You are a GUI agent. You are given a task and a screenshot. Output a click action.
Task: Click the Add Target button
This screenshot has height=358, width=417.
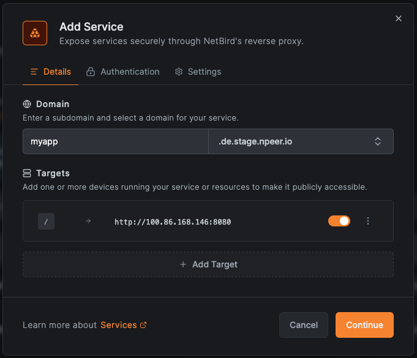(208, 264)
